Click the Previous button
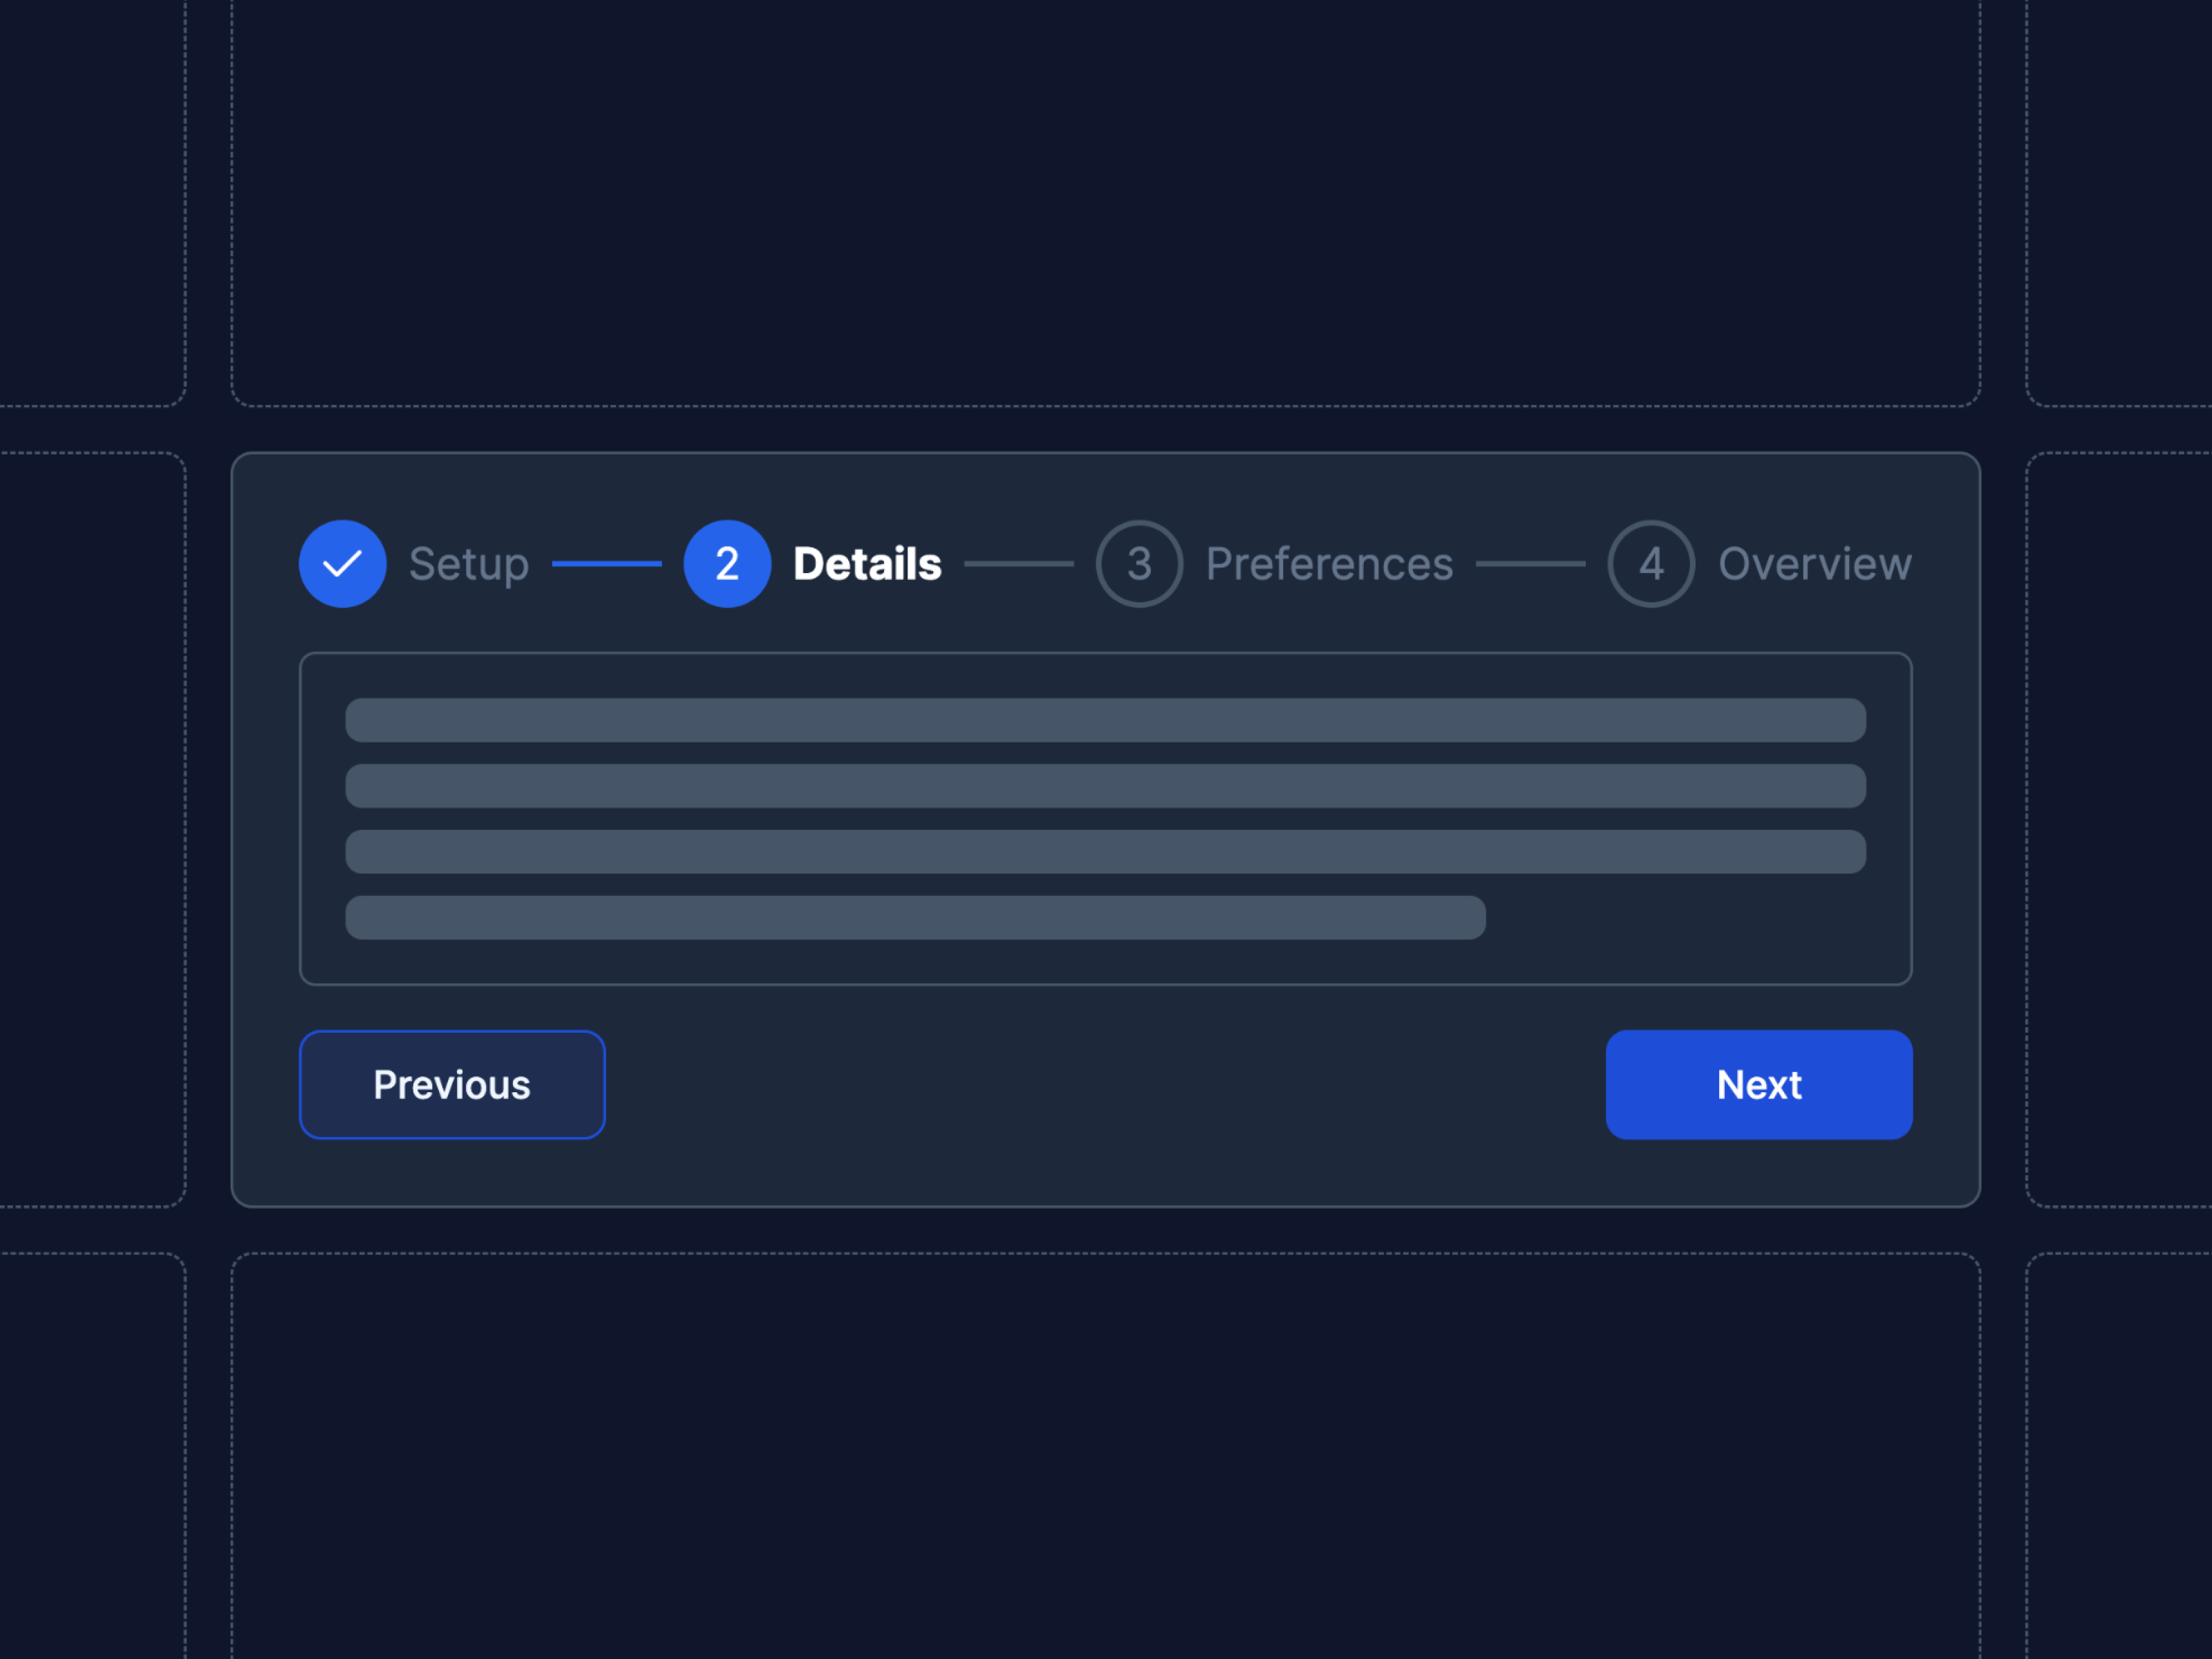2212x1659 pixels. tap(452, 1084)
